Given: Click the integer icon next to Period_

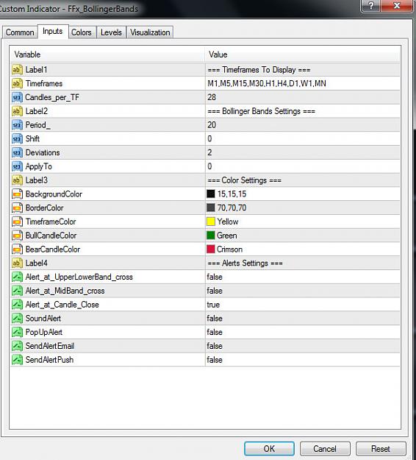Looking at the screenshot, I should click(17, 125).
